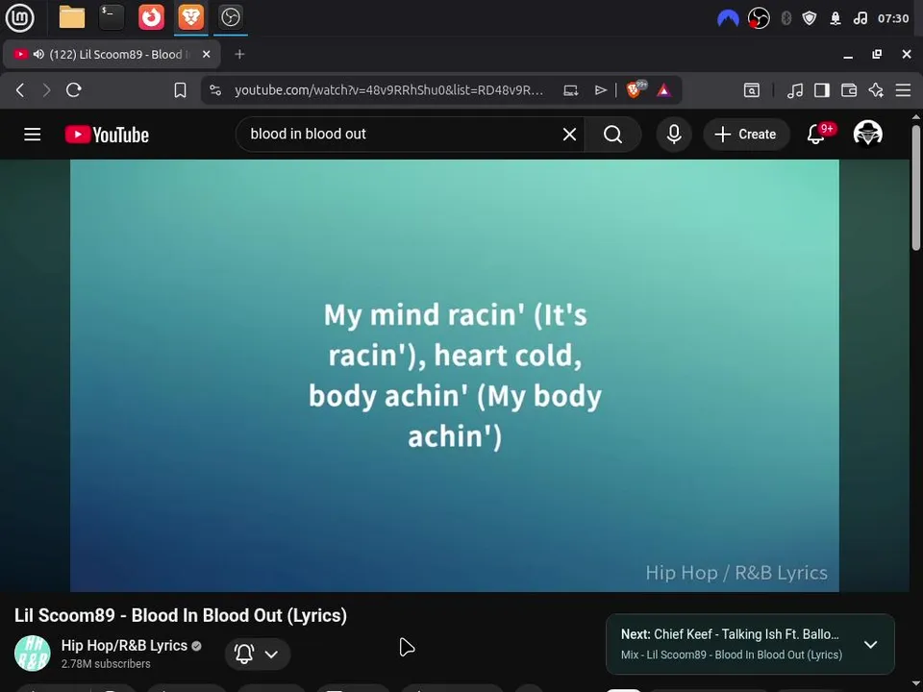The image size is (923, 692).
Task: Clear the search text with the X
Action: (x=569, y=135)
